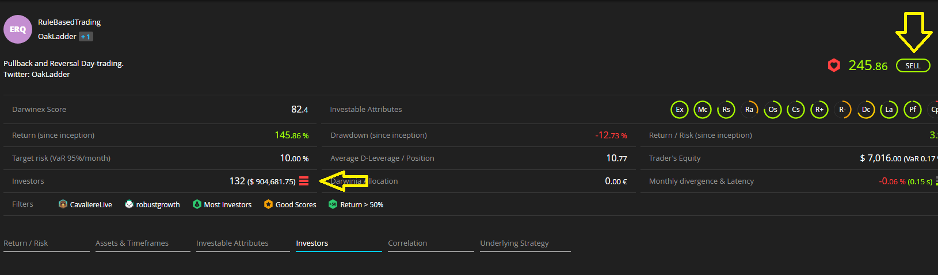Toggle the red heart favorite icon
Viewport: 938px width, 275px height.
(834, 65)
